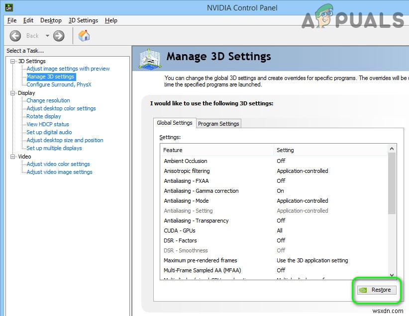The height and width of the screenshot is (316, 409).
Task: Click the Forward arrow icon
Action: 59,36
